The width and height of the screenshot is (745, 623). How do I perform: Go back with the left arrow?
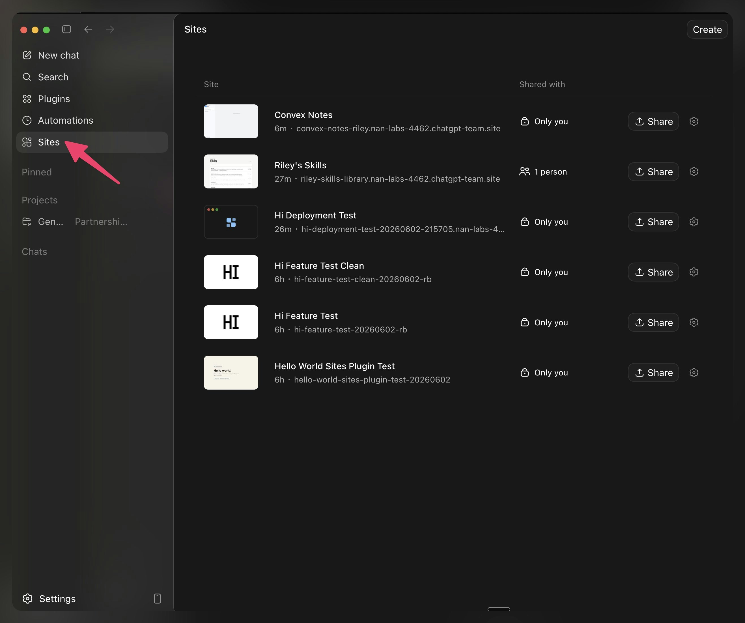pyautogui.click(x=88, y=29)
